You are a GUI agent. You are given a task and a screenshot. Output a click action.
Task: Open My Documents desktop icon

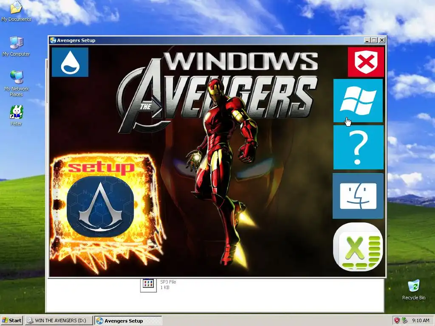pyautogui.click(x=16, y=11)
